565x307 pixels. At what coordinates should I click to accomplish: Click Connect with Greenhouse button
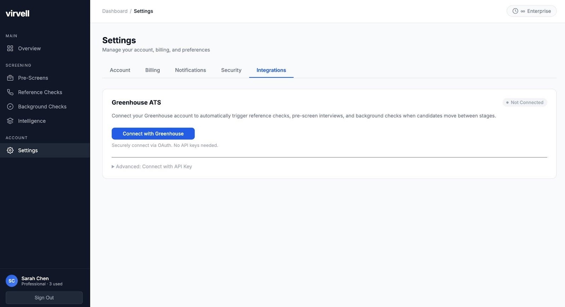[153, 134]
